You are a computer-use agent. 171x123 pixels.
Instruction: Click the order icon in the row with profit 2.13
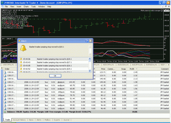click(5, 79)
